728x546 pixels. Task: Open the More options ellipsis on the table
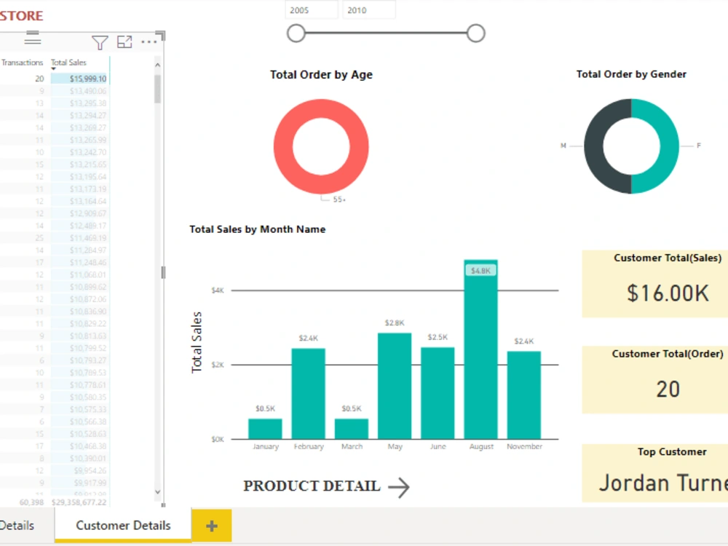point(149,42)
